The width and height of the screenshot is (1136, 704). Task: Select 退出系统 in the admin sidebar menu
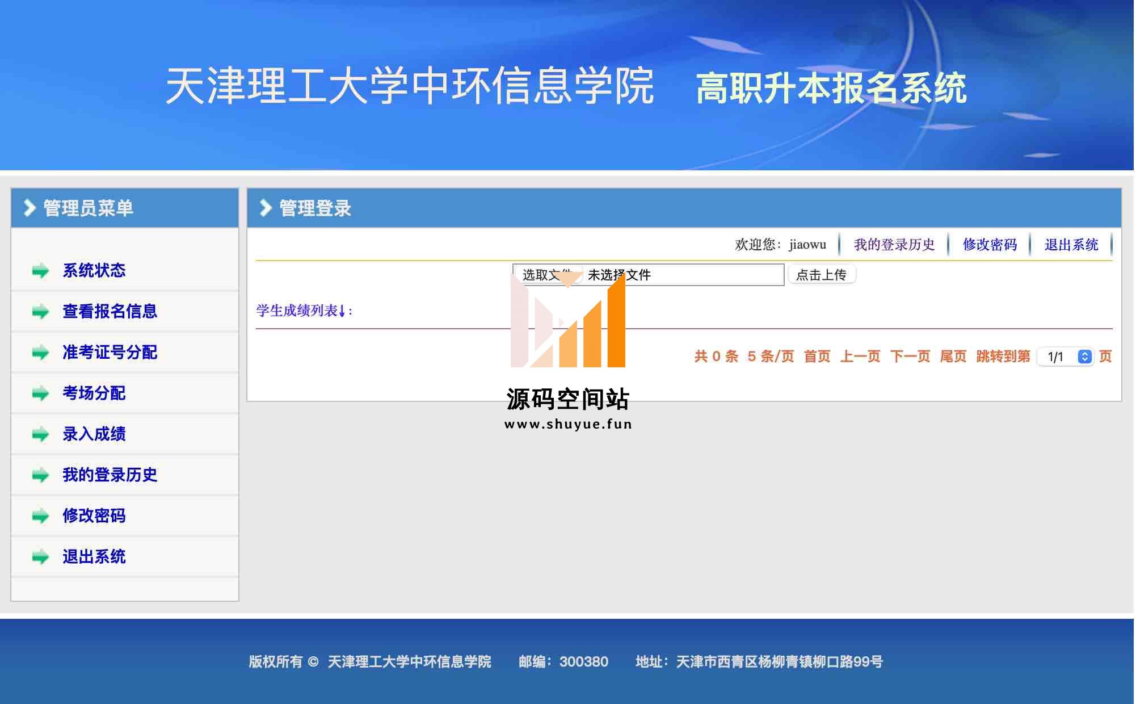click(94, 556)
